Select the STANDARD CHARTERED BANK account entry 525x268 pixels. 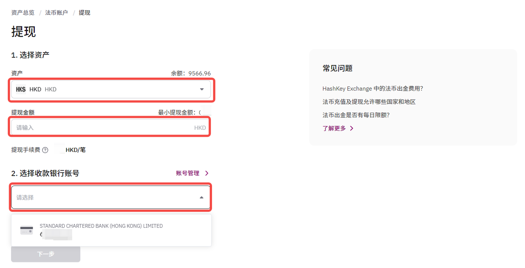pyautogui.click(x=111, y=230)
